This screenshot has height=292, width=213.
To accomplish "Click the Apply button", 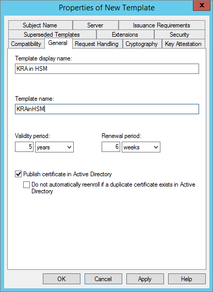I will (145, 279).
